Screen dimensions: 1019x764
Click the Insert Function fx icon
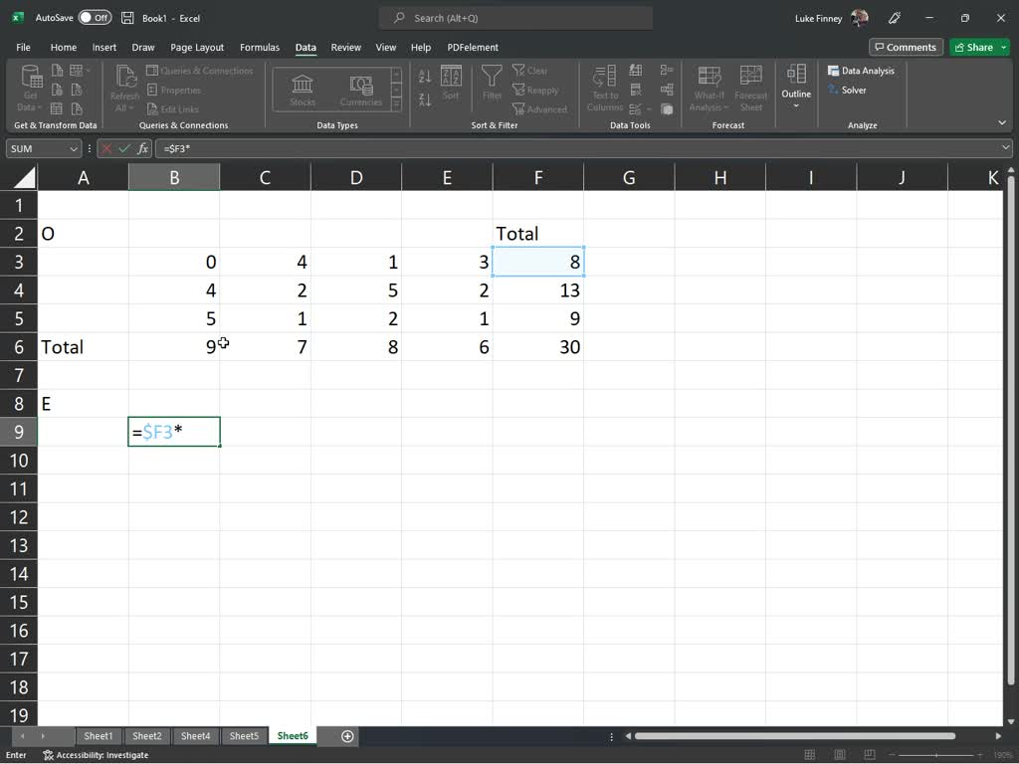143,148
